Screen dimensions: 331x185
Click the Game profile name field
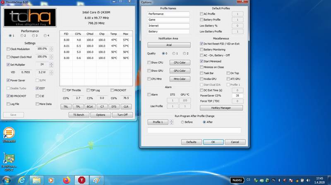pyautogui.click(x=168, y=19)
